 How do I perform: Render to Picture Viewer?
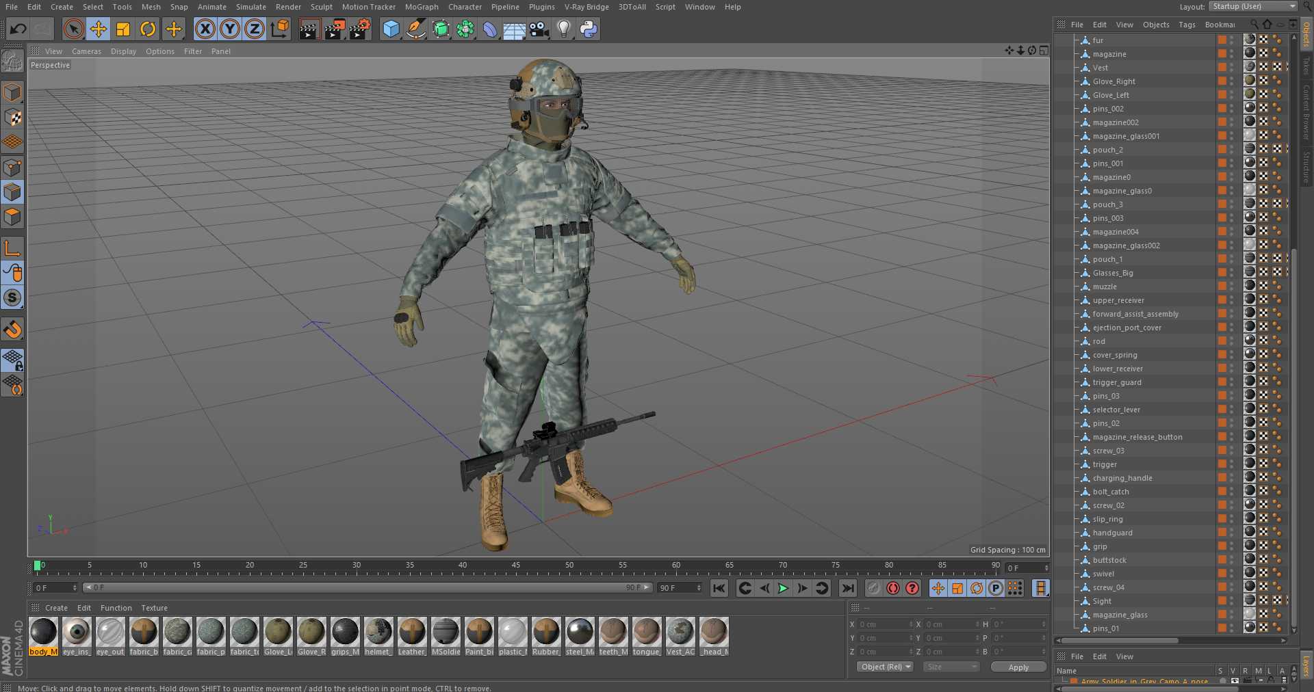[335, 29]
